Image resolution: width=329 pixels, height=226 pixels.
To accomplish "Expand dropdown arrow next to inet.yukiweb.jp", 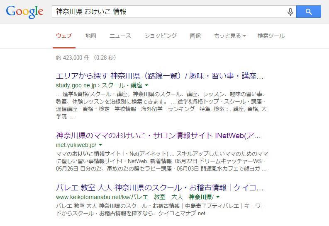I will pos(100,145).
